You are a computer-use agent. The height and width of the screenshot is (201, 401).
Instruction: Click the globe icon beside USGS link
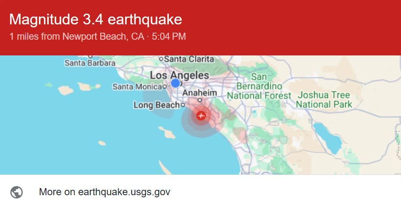17,192
